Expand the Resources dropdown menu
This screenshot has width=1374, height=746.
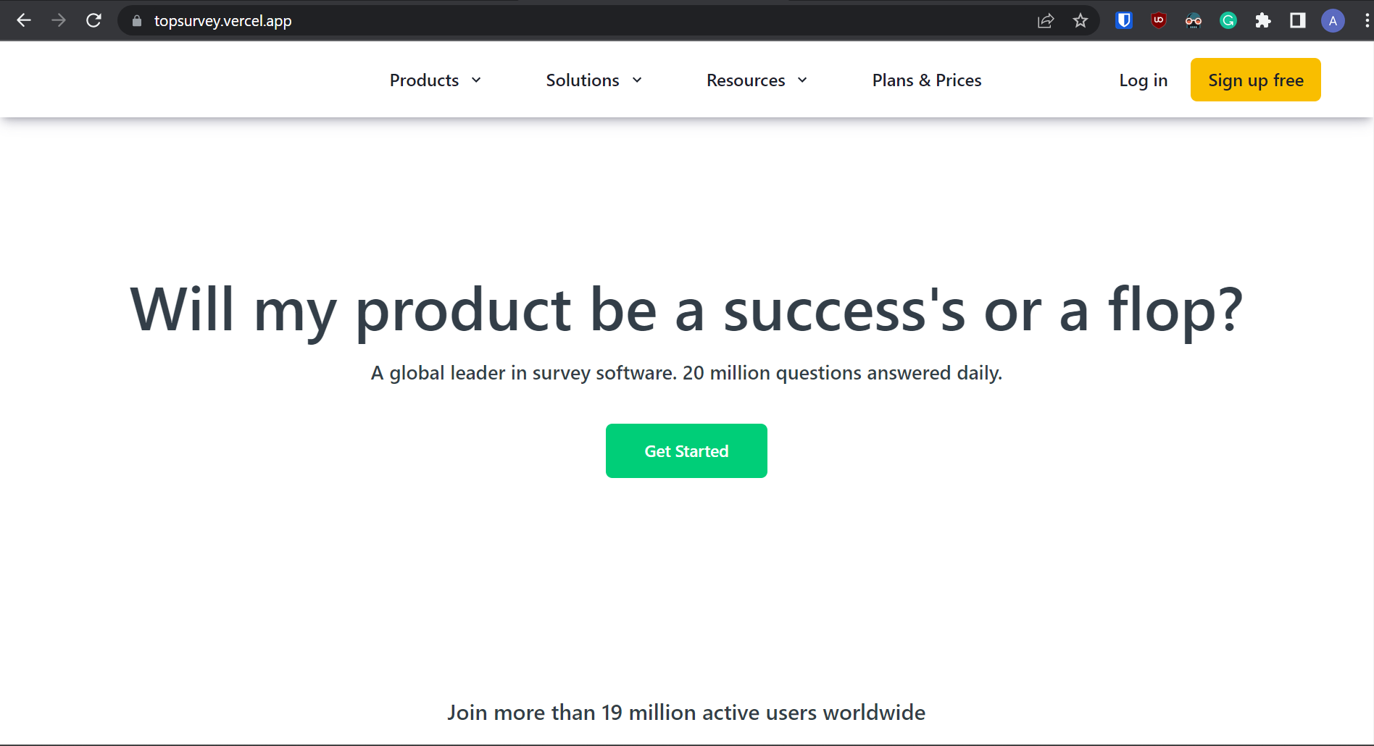pyautogui.click(x=757, y=80)
